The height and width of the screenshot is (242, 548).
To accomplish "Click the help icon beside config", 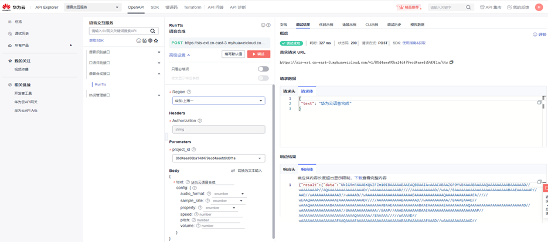I will [x=195, y=188].
